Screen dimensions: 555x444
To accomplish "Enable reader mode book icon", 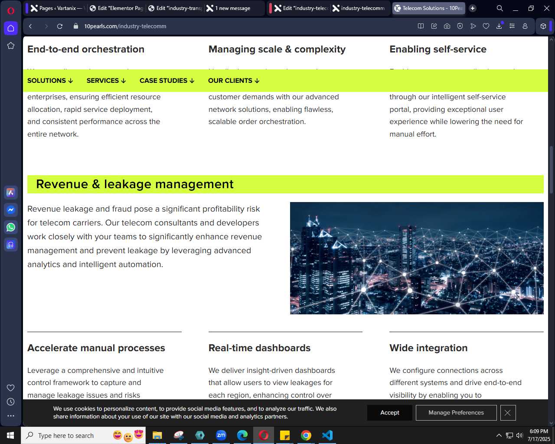I will click(421, 26).
